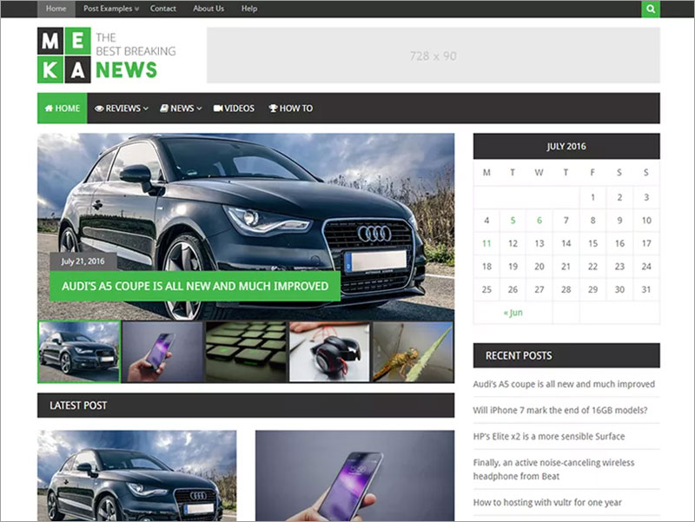Select the dragonfly slider thumbnail
Screen dimensions: 695x522
pos(413,352)
